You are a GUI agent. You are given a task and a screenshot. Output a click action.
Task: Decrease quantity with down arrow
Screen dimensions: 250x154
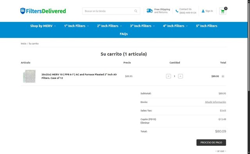click(168, 76)
